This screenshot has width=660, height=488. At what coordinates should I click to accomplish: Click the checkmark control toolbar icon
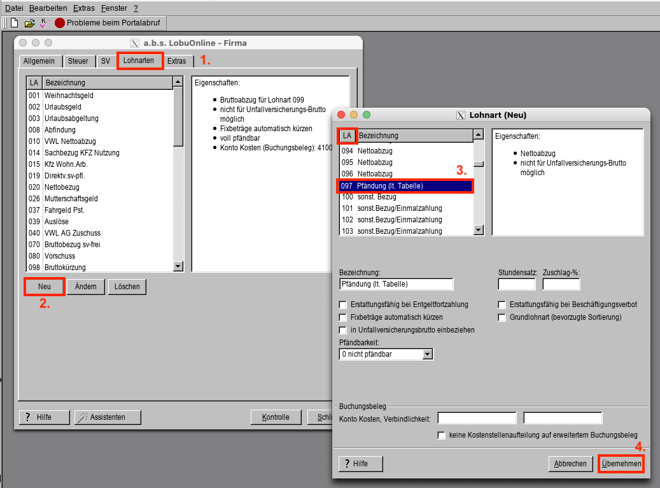(x=44, y=23)
